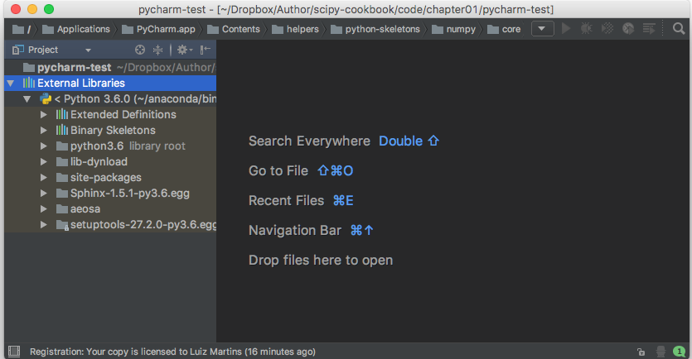Click the Extended Definitions library icon
The height and width of the screenshot is (359, 692).
click(62, 114)
